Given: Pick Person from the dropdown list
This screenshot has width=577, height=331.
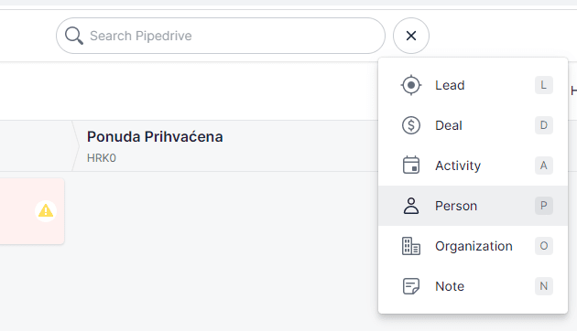Looking at the screenshot, I should (x=473, y=206).
